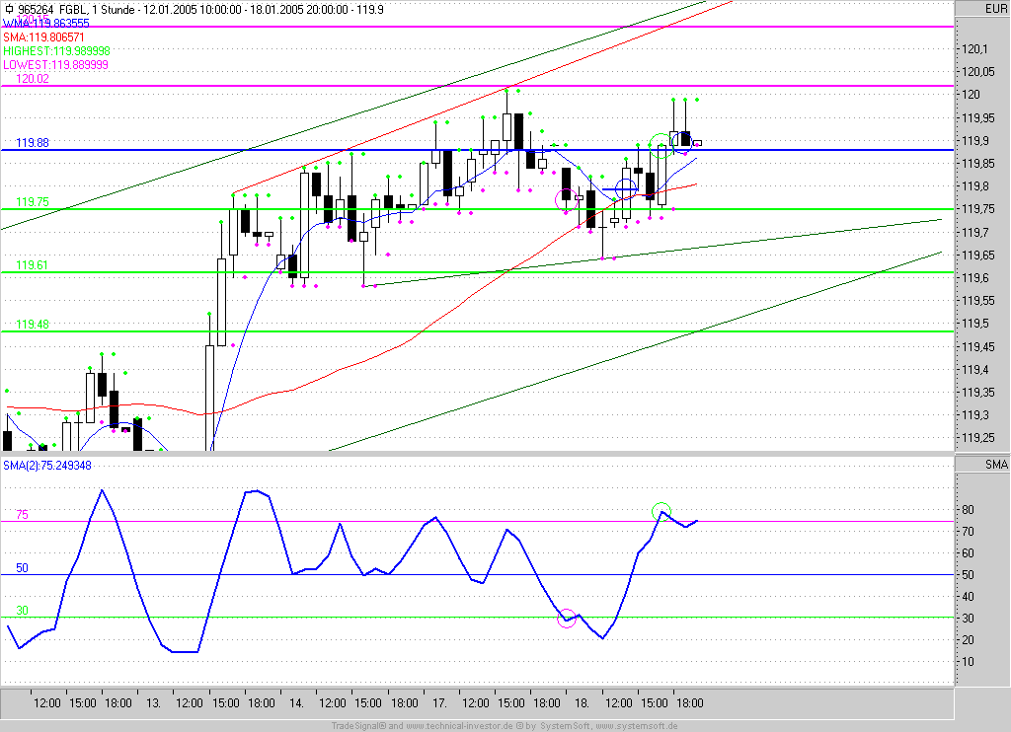Select the HIGHEST:119.989998 legend entry

(56, 51)
